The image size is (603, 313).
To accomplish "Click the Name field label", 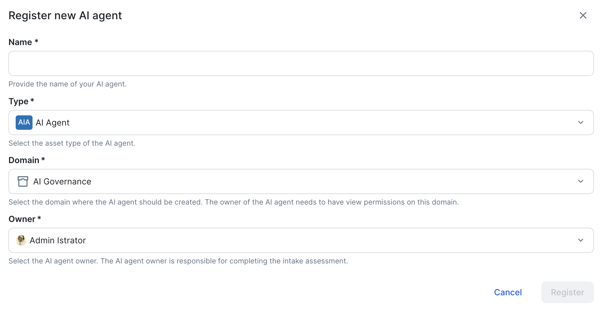I will (x=23, y=42).
